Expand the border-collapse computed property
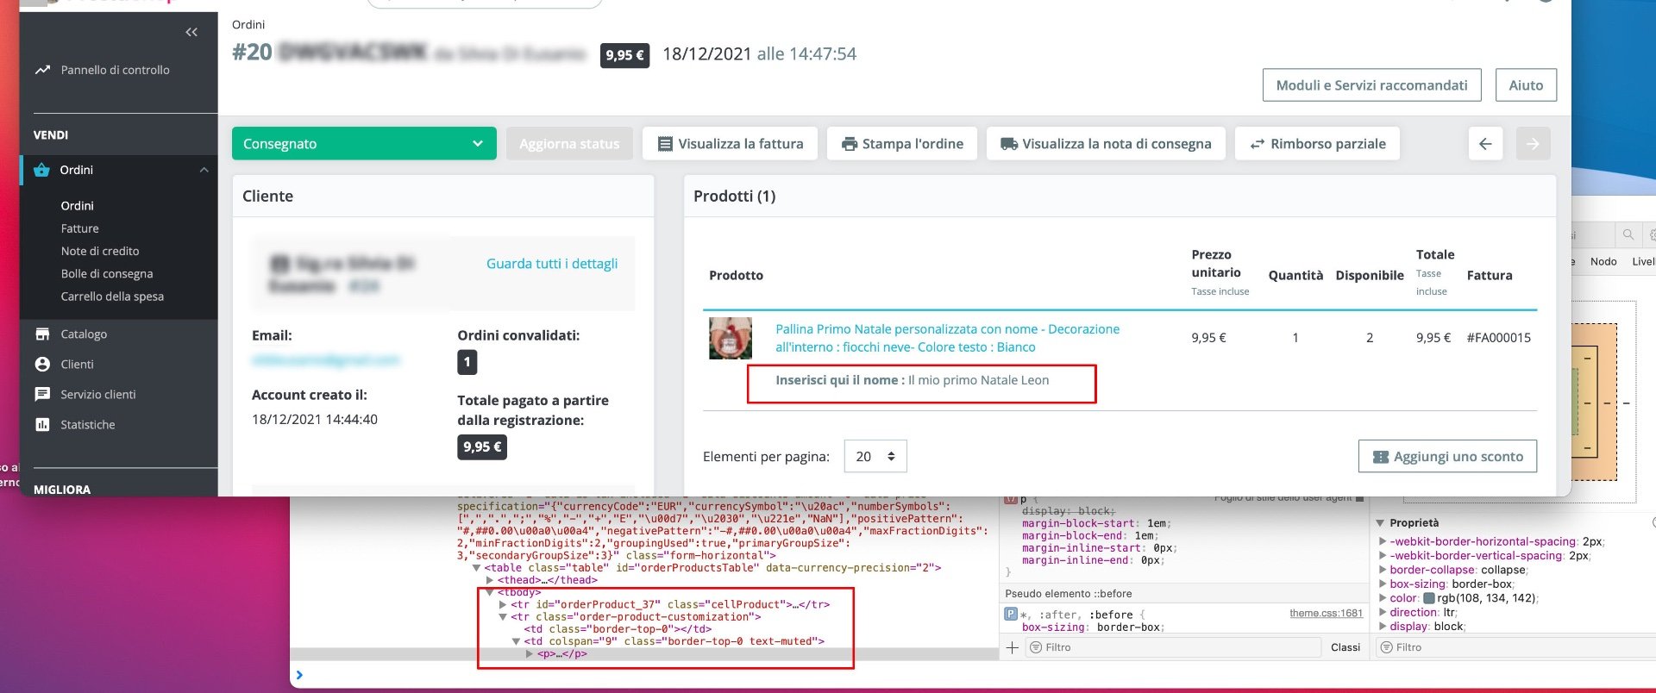The width and height of the screenshot is (1656, 693). pos(1383,570)
